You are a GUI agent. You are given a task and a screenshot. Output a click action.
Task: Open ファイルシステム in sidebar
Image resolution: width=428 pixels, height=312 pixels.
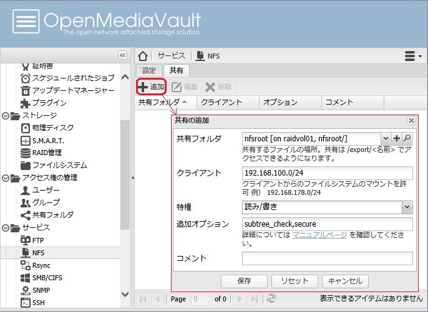[54, 165]
